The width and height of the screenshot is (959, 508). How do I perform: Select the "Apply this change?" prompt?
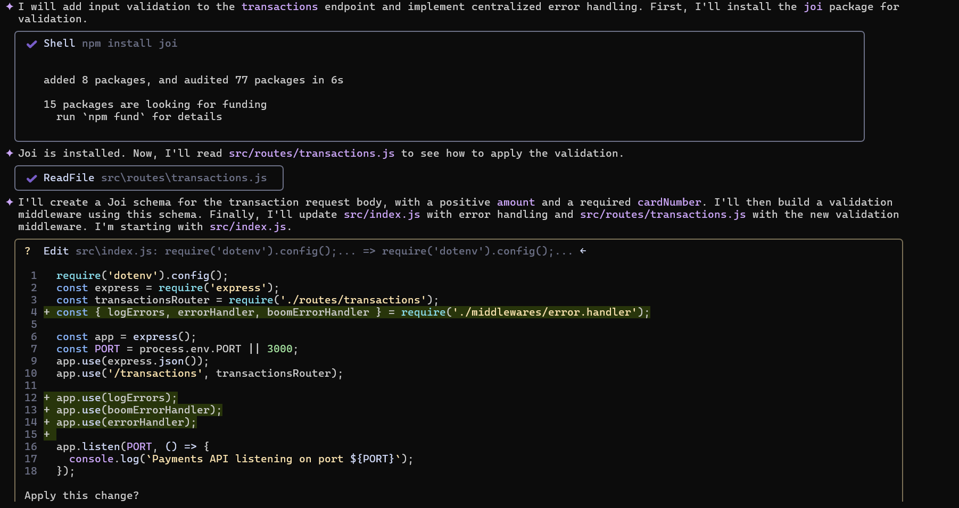(81, 495)
